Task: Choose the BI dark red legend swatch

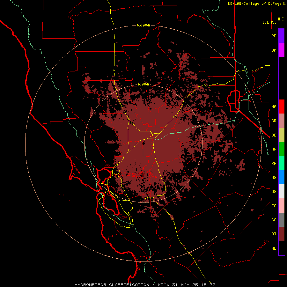Action: 282,234
